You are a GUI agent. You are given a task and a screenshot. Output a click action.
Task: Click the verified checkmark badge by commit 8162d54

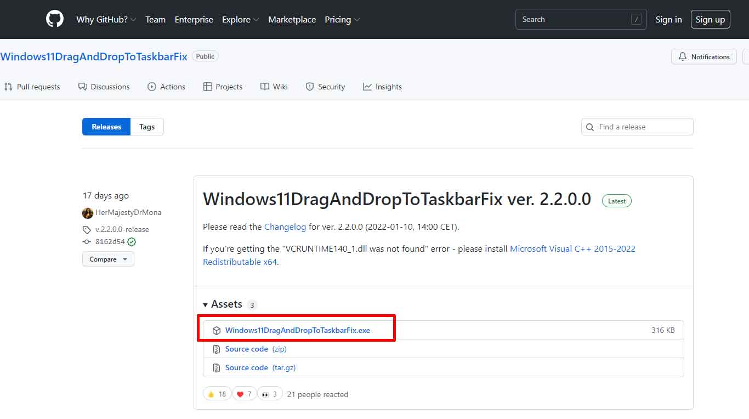pyautogui.click(x=132, y=241)
